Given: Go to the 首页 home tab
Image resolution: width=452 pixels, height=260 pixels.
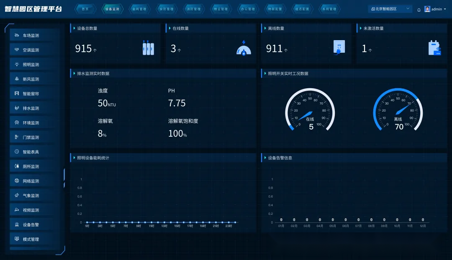Looking at the screenshot, I should click(x=85, y=9).
